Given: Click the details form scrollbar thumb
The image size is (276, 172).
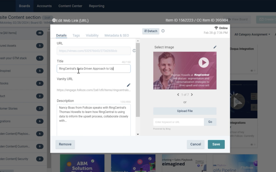Looking at the screenshot, I should click(138, 80).
